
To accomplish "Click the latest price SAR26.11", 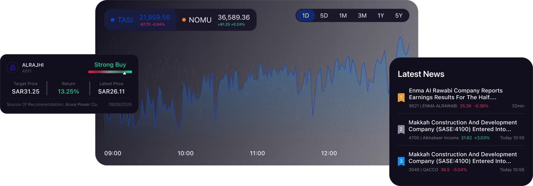I will tap(111, 92).
